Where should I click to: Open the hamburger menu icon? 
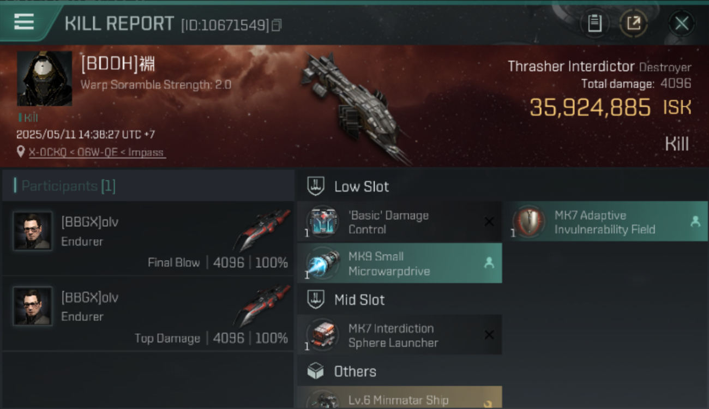coord(24,22)
